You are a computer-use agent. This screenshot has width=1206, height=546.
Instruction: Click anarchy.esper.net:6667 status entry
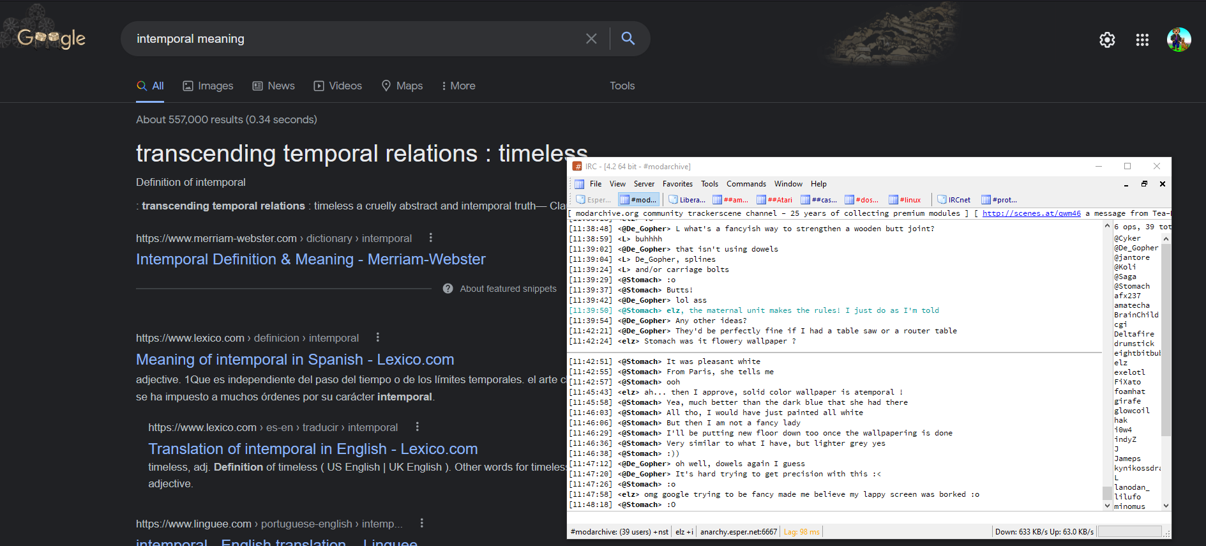tap(739, 532)
